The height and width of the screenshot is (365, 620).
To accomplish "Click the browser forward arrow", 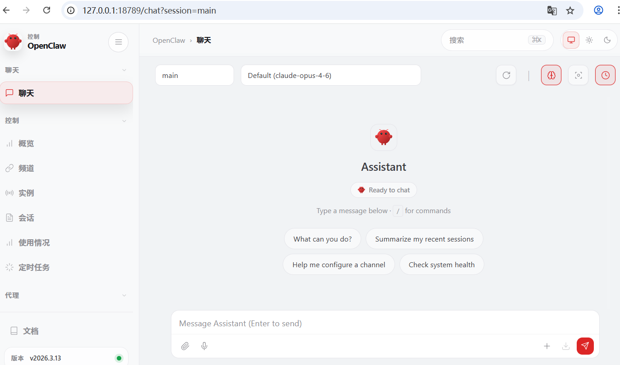I will click(x=26, y=10).
